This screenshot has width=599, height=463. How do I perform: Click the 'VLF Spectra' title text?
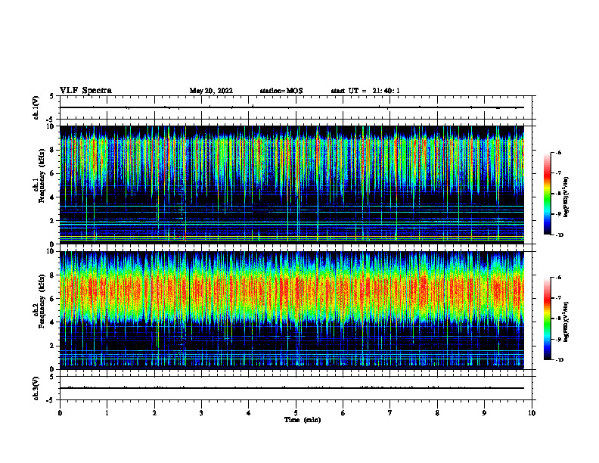[85, 91]
